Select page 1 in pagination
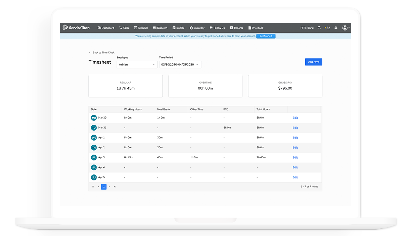The width and height of the screenshot is (412, 236). point(104,187)
